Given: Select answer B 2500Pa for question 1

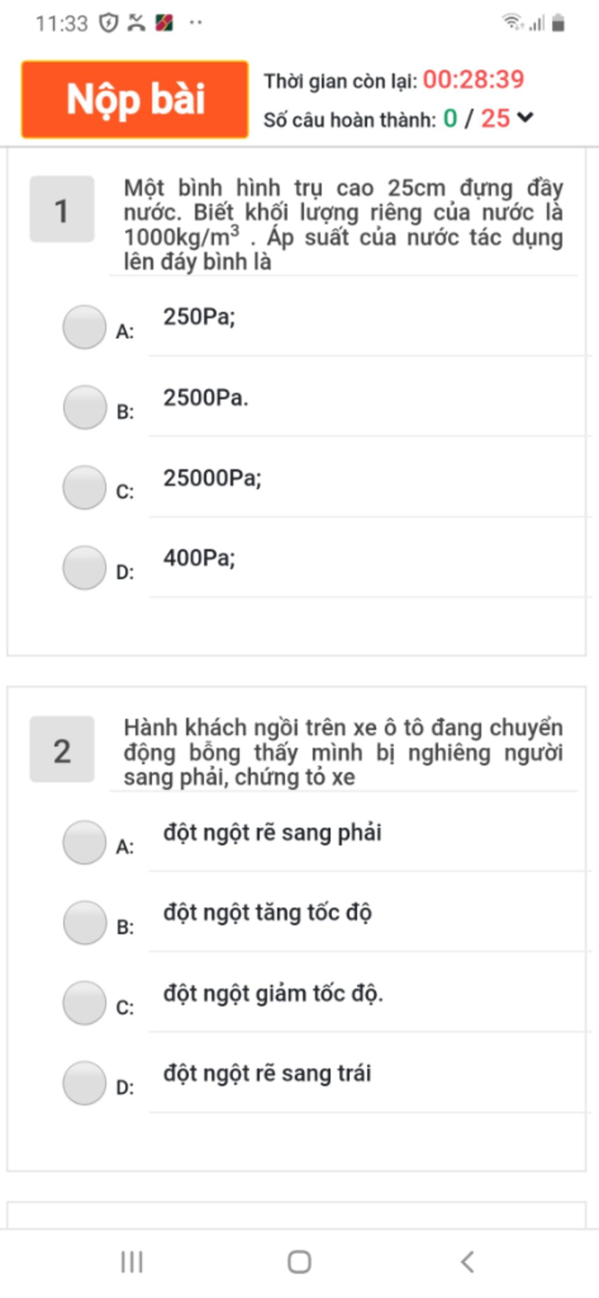Looking at the screenshot, I should [84, 407].
